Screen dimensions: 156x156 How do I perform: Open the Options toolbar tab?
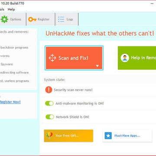(13, 19)
